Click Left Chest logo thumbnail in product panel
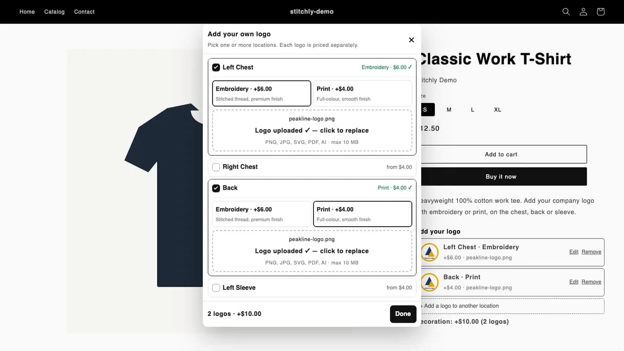 [429, 252]
